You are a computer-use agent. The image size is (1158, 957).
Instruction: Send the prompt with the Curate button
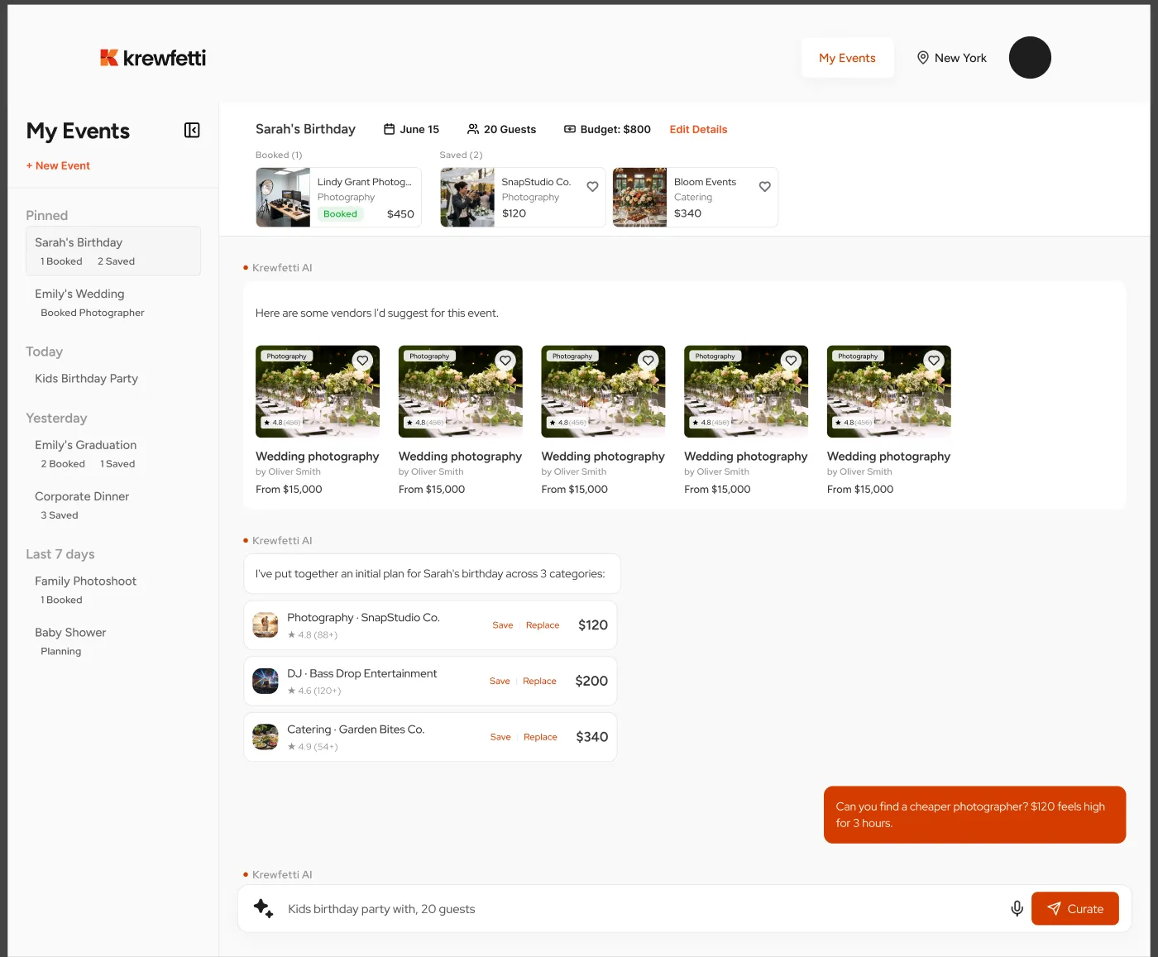click(1074, 908)
